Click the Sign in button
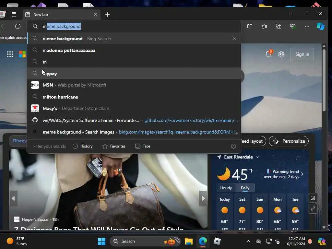The height and width of the screenshot is (249, 332). [302, 54]
